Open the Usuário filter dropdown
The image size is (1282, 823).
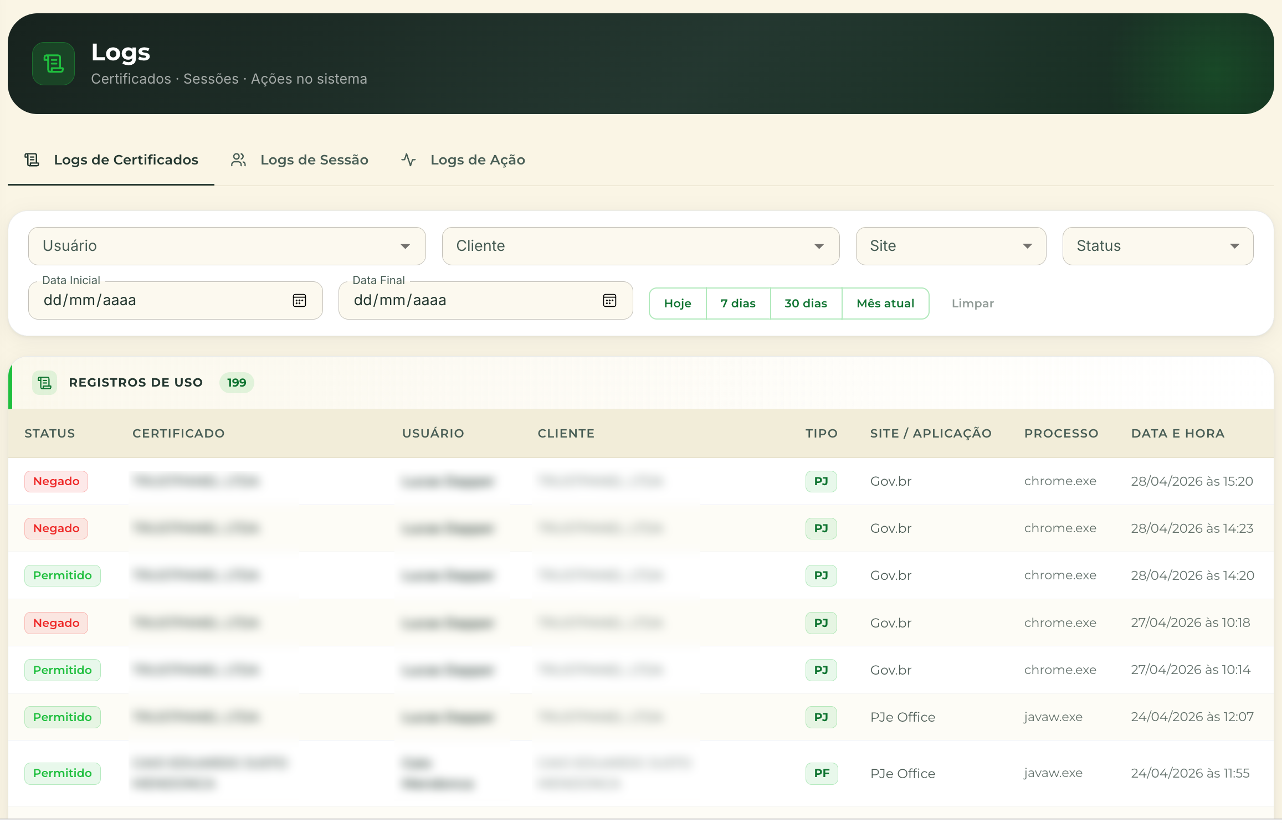(227, 246)
